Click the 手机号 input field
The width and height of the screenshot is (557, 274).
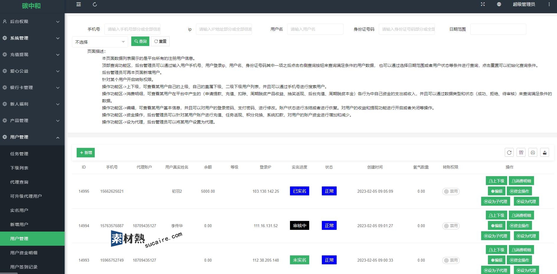[132, 29]
